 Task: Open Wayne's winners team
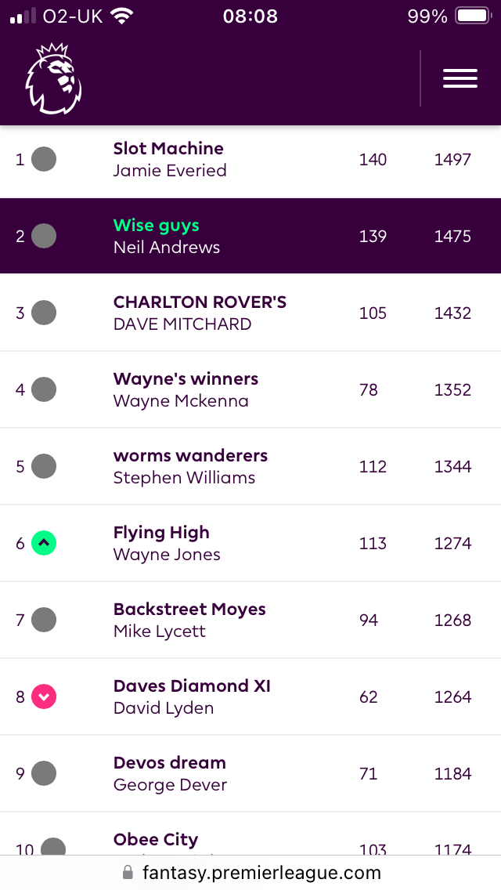(186, 378)
